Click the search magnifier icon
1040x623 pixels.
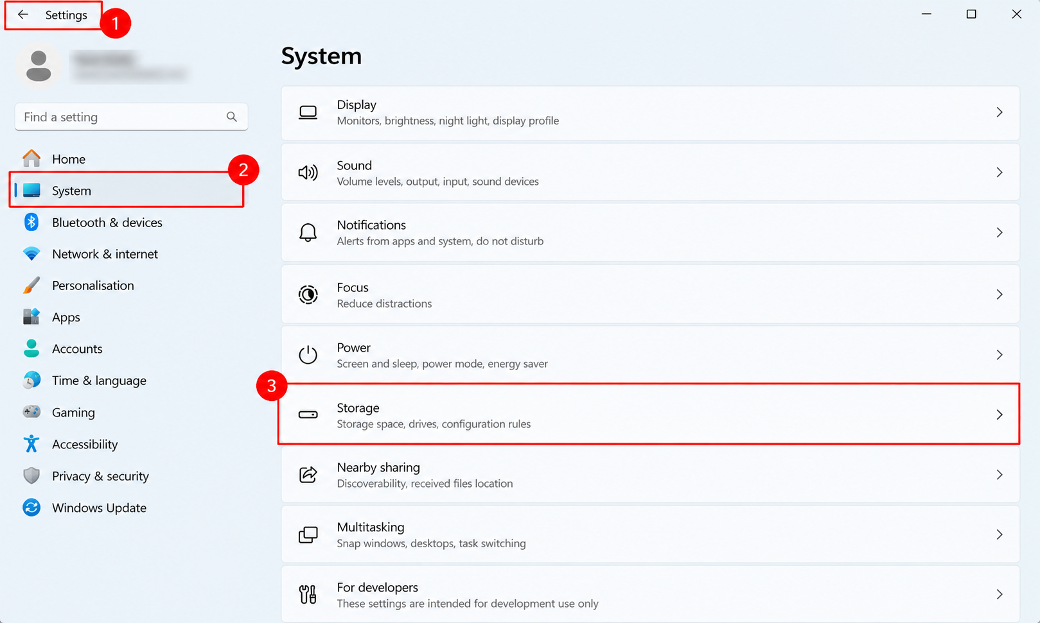click(x=232, y=117)
